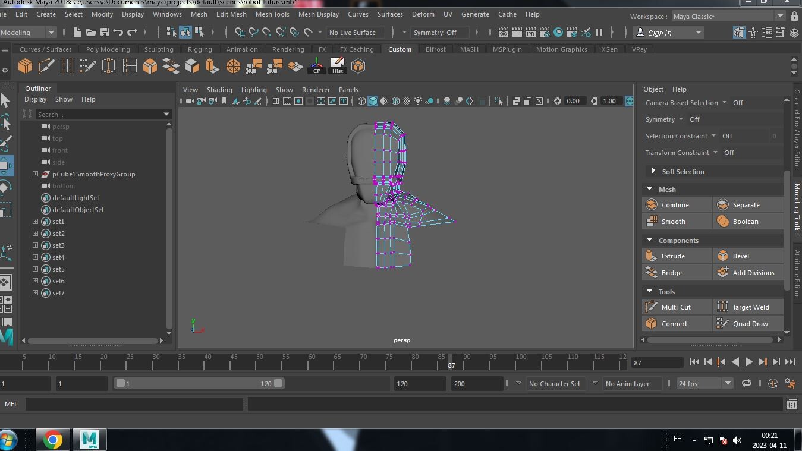802x451 pixels.
Task: Toggle wireframe display in viewport toolbar
Action: pos(361,101)
